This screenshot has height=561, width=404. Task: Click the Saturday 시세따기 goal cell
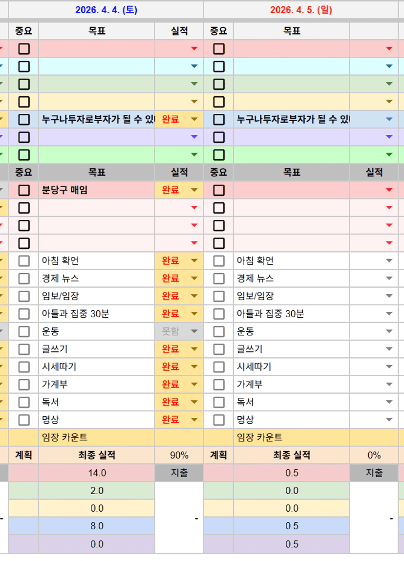click(x=97, y=367)
